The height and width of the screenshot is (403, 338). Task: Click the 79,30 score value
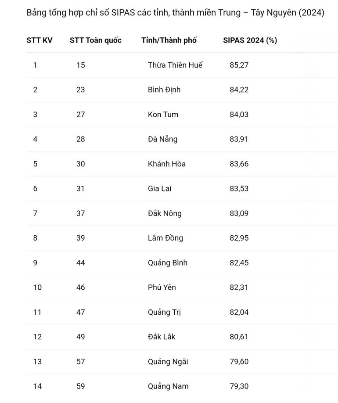[239, 386]
